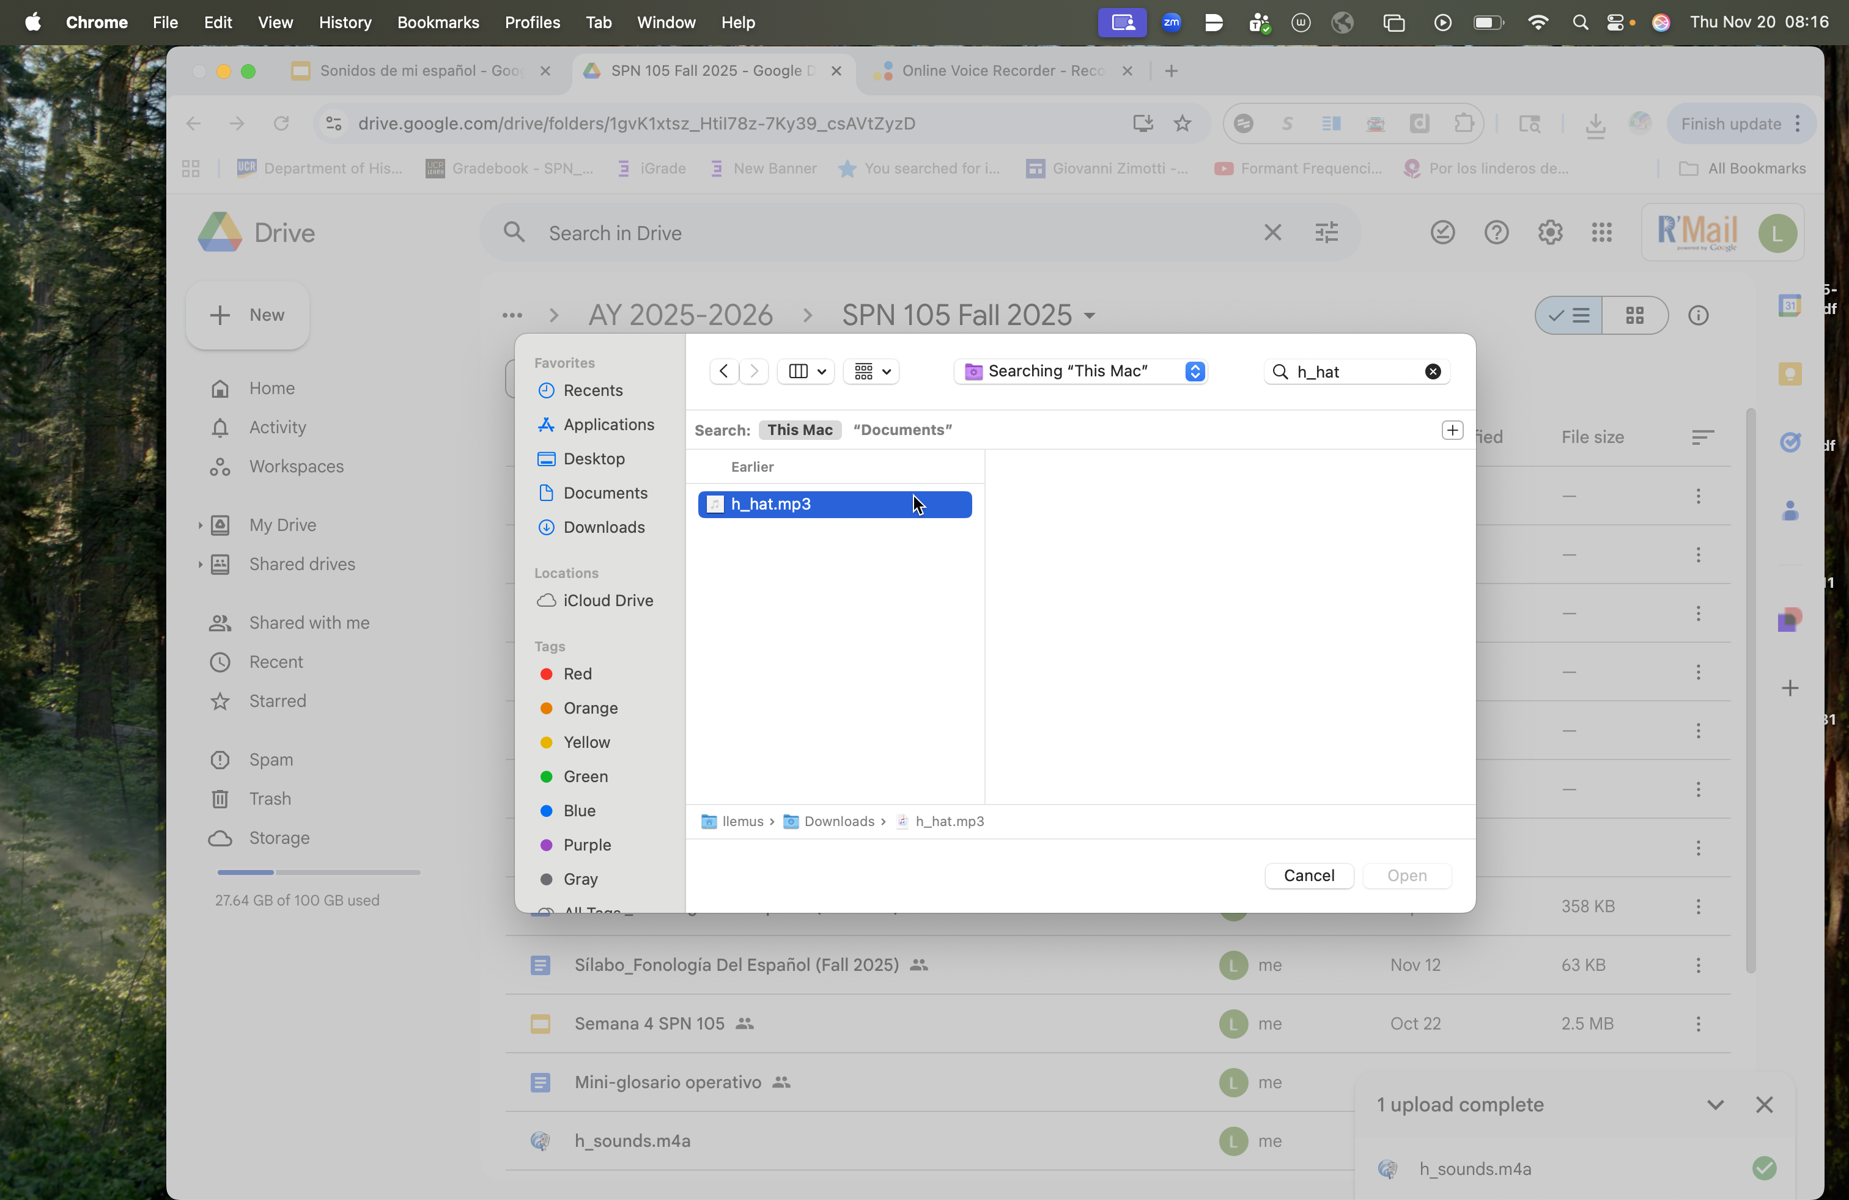The image size is (1849, 1200).
Task: Open Zoom menu bar icon
Action: click(1172, 23)
